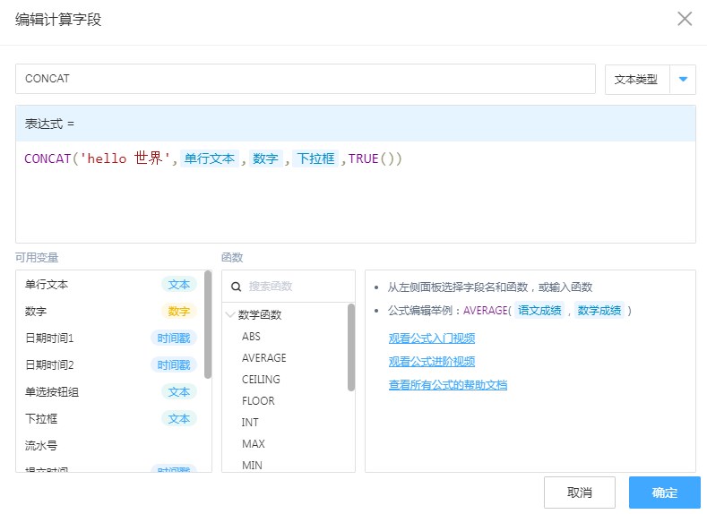This screenshot has height=514, width=707.
Task: Insert the MAX function
Action: point(253,444)
